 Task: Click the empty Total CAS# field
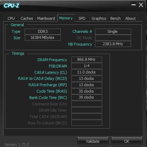tap(87, 117)
